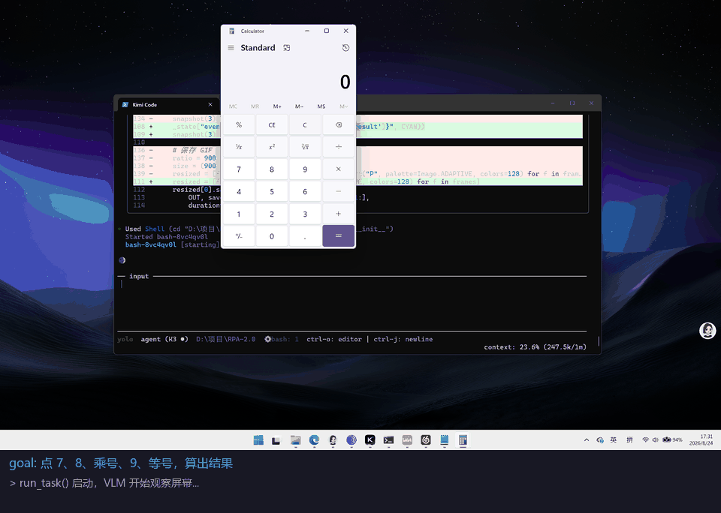Click the minus key
The width and height of the screenshot is (721, 513).
339,191
